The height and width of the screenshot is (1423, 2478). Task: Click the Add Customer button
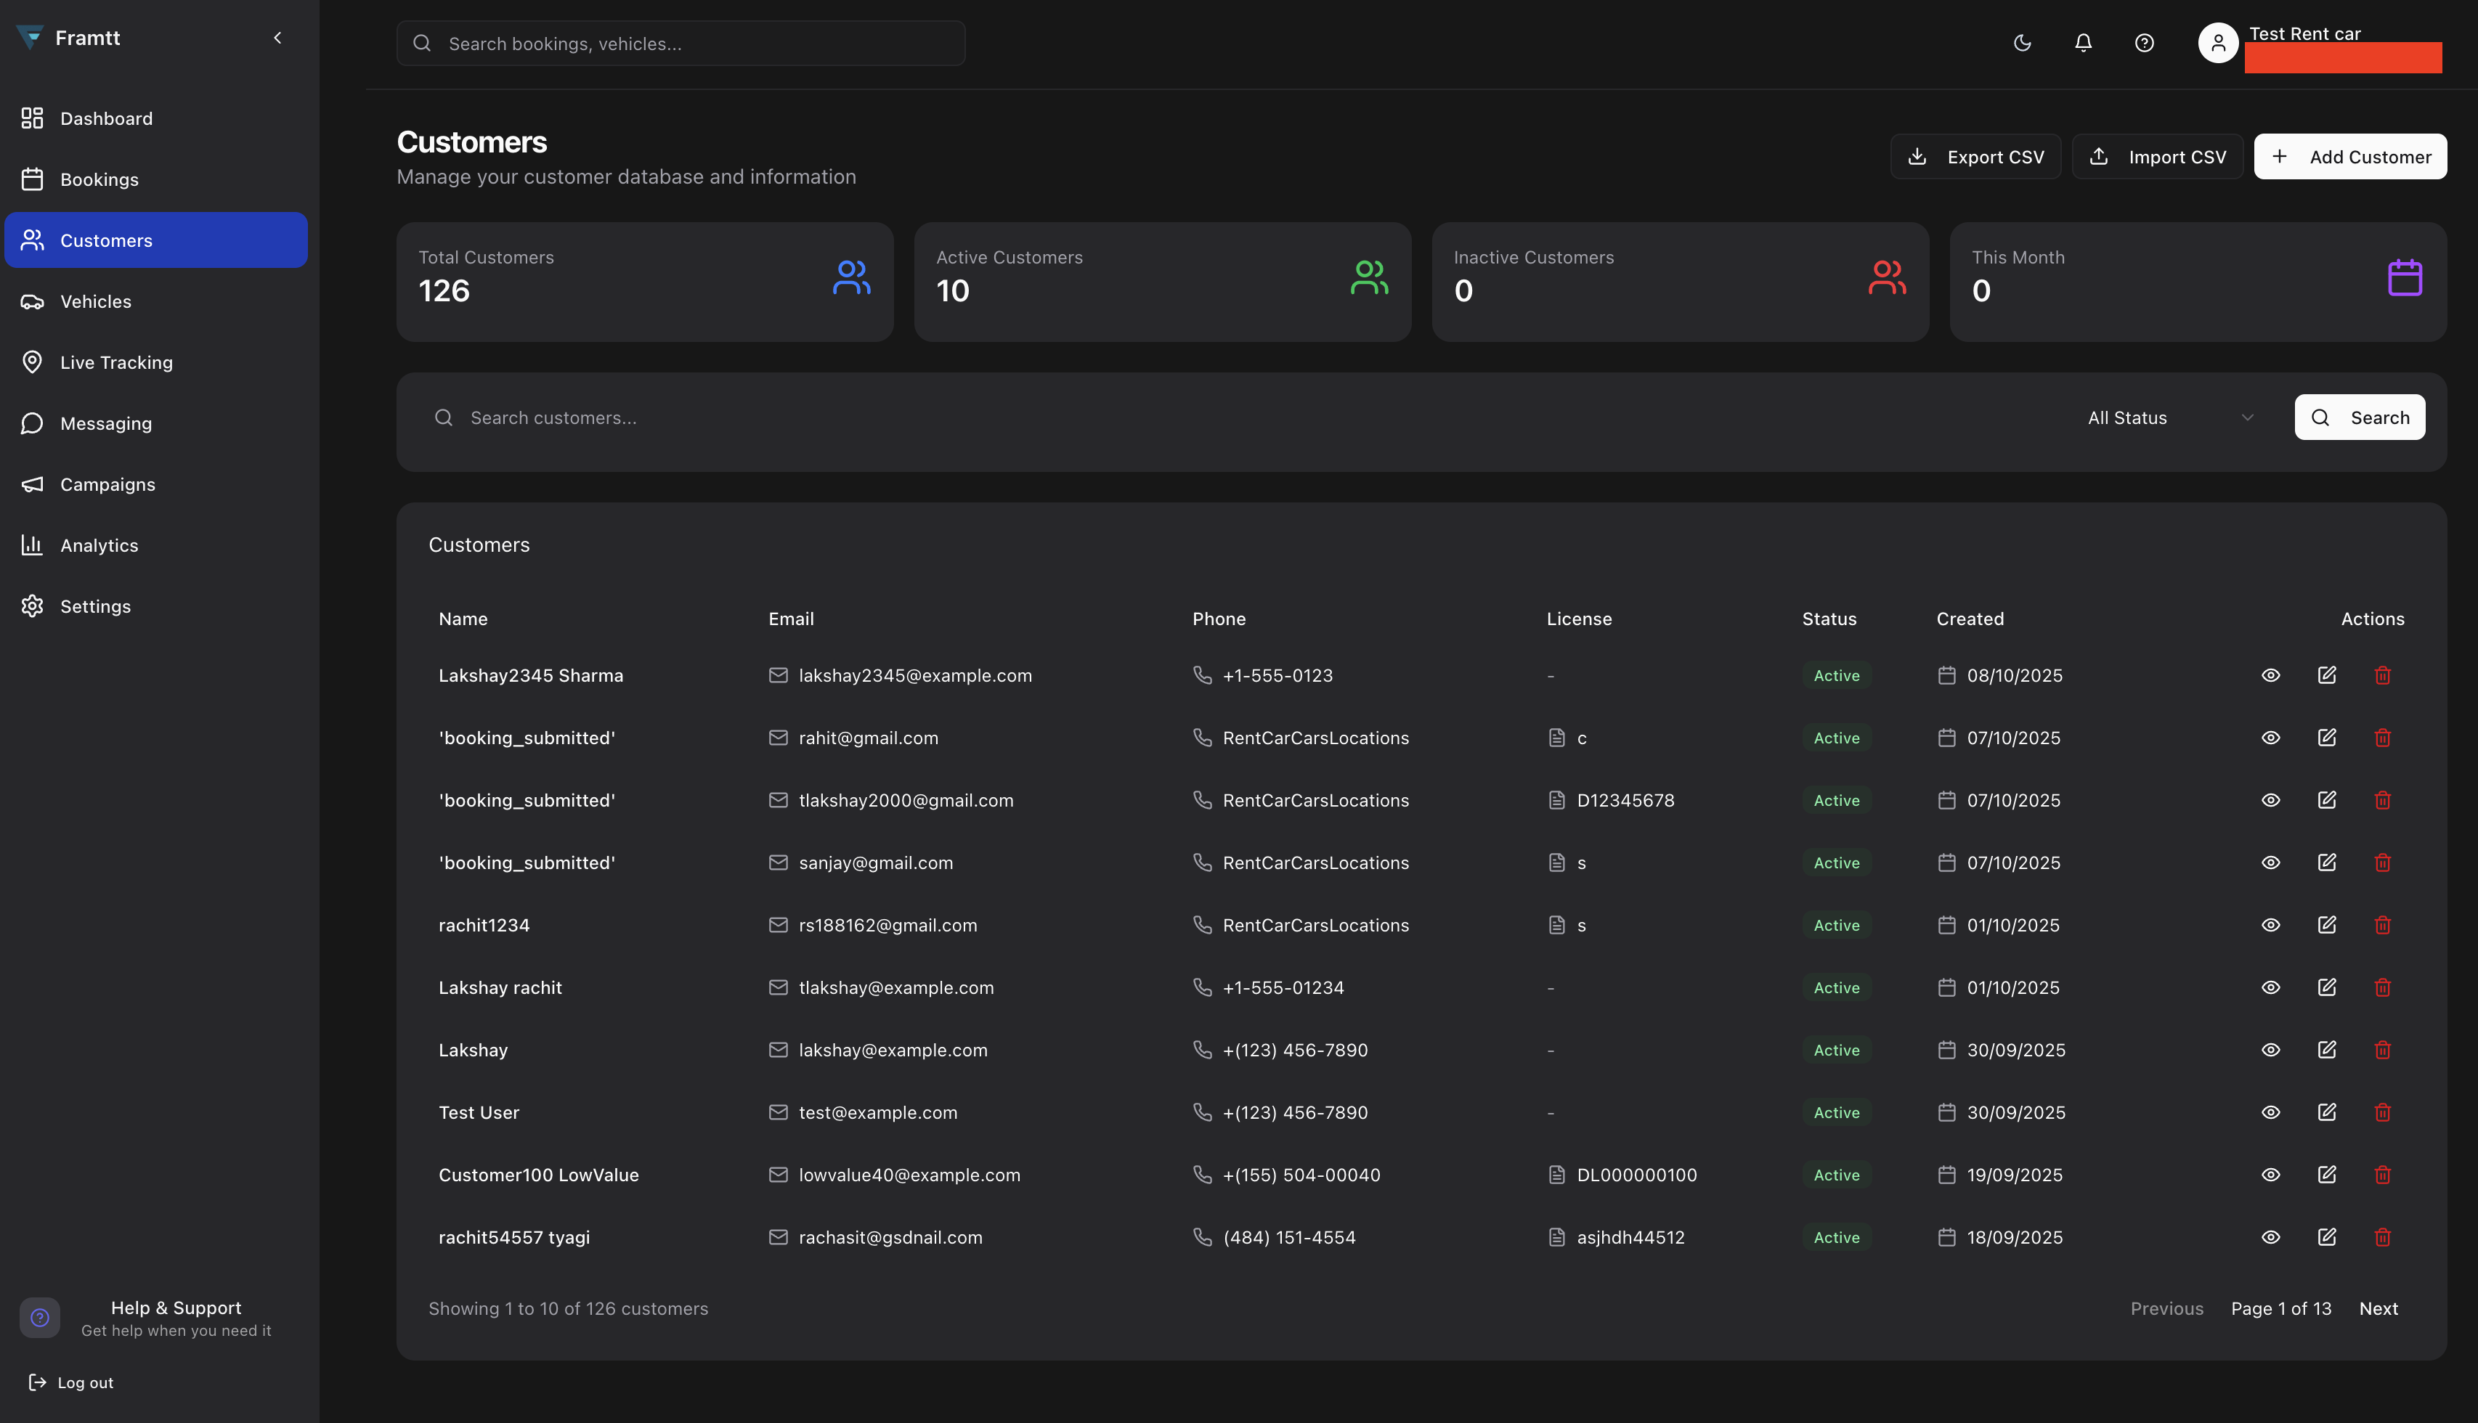2350,156
